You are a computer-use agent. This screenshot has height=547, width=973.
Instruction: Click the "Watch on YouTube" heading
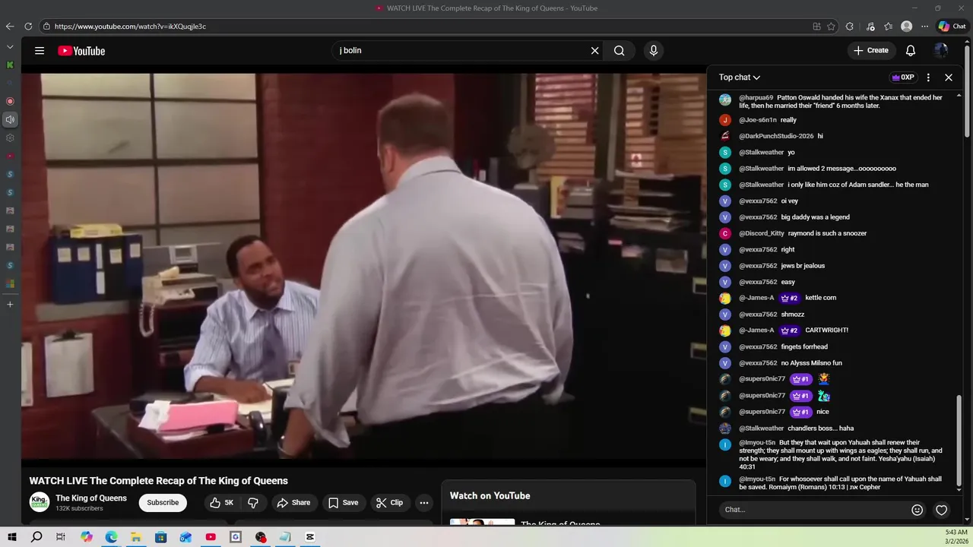click(490, 495)
